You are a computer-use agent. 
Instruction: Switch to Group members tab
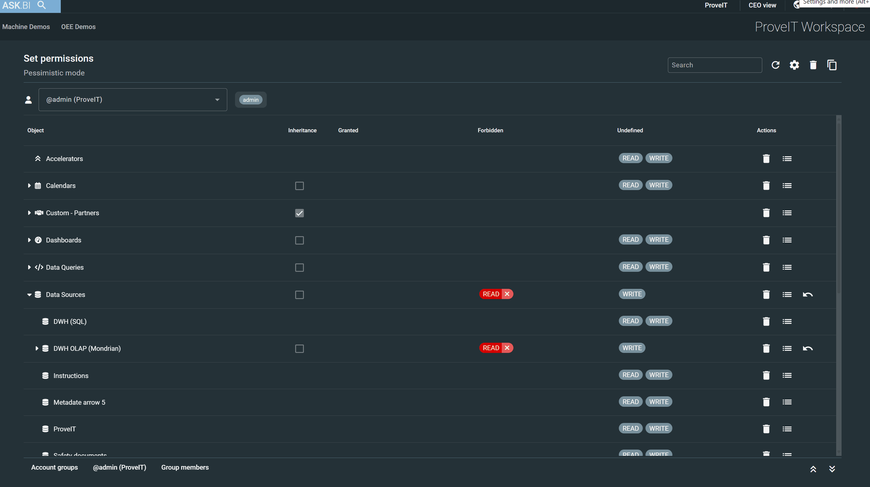coord(185,467)
